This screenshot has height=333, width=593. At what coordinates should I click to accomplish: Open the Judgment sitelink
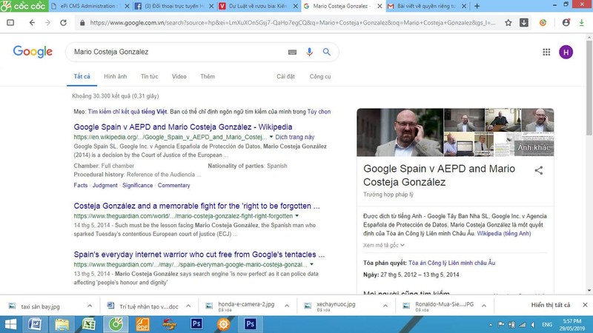(105, 186)
